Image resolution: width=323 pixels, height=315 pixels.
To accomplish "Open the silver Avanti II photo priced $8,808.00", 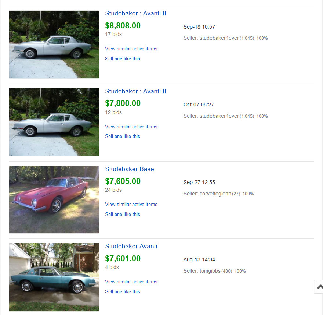I will coord(54,45).
